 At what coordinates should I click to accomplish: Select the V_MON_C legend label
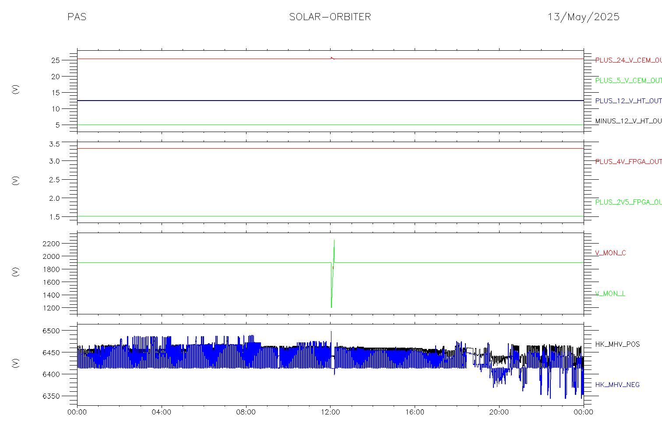[610, 253]
